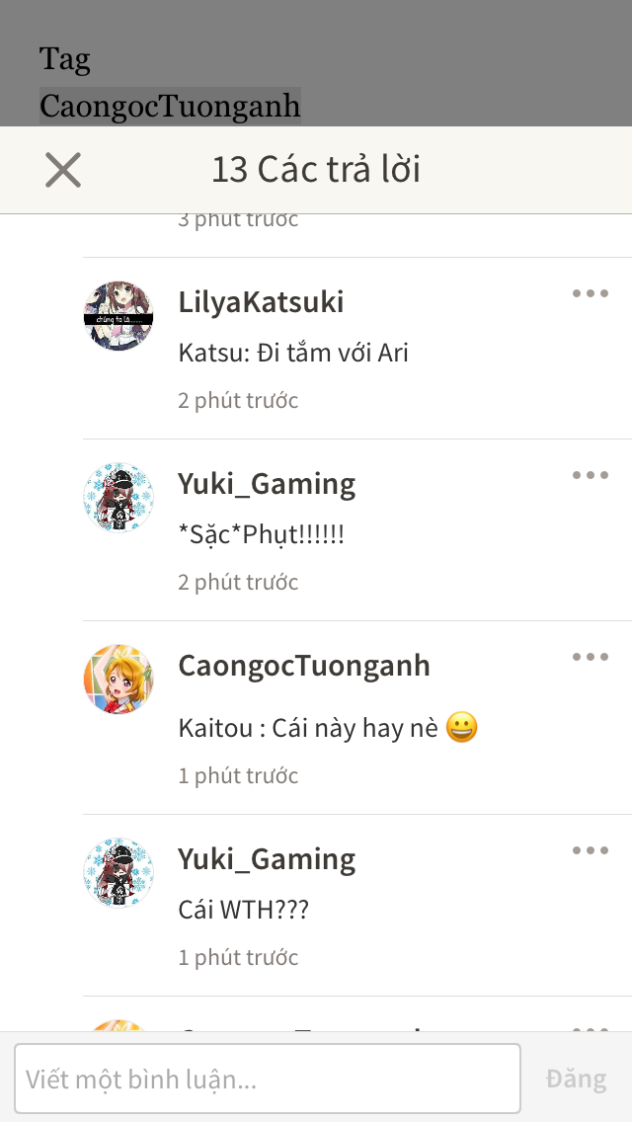Tap the Đăng post button
This screenshot has height=1122, width=632.
[x=576, y=1079]
